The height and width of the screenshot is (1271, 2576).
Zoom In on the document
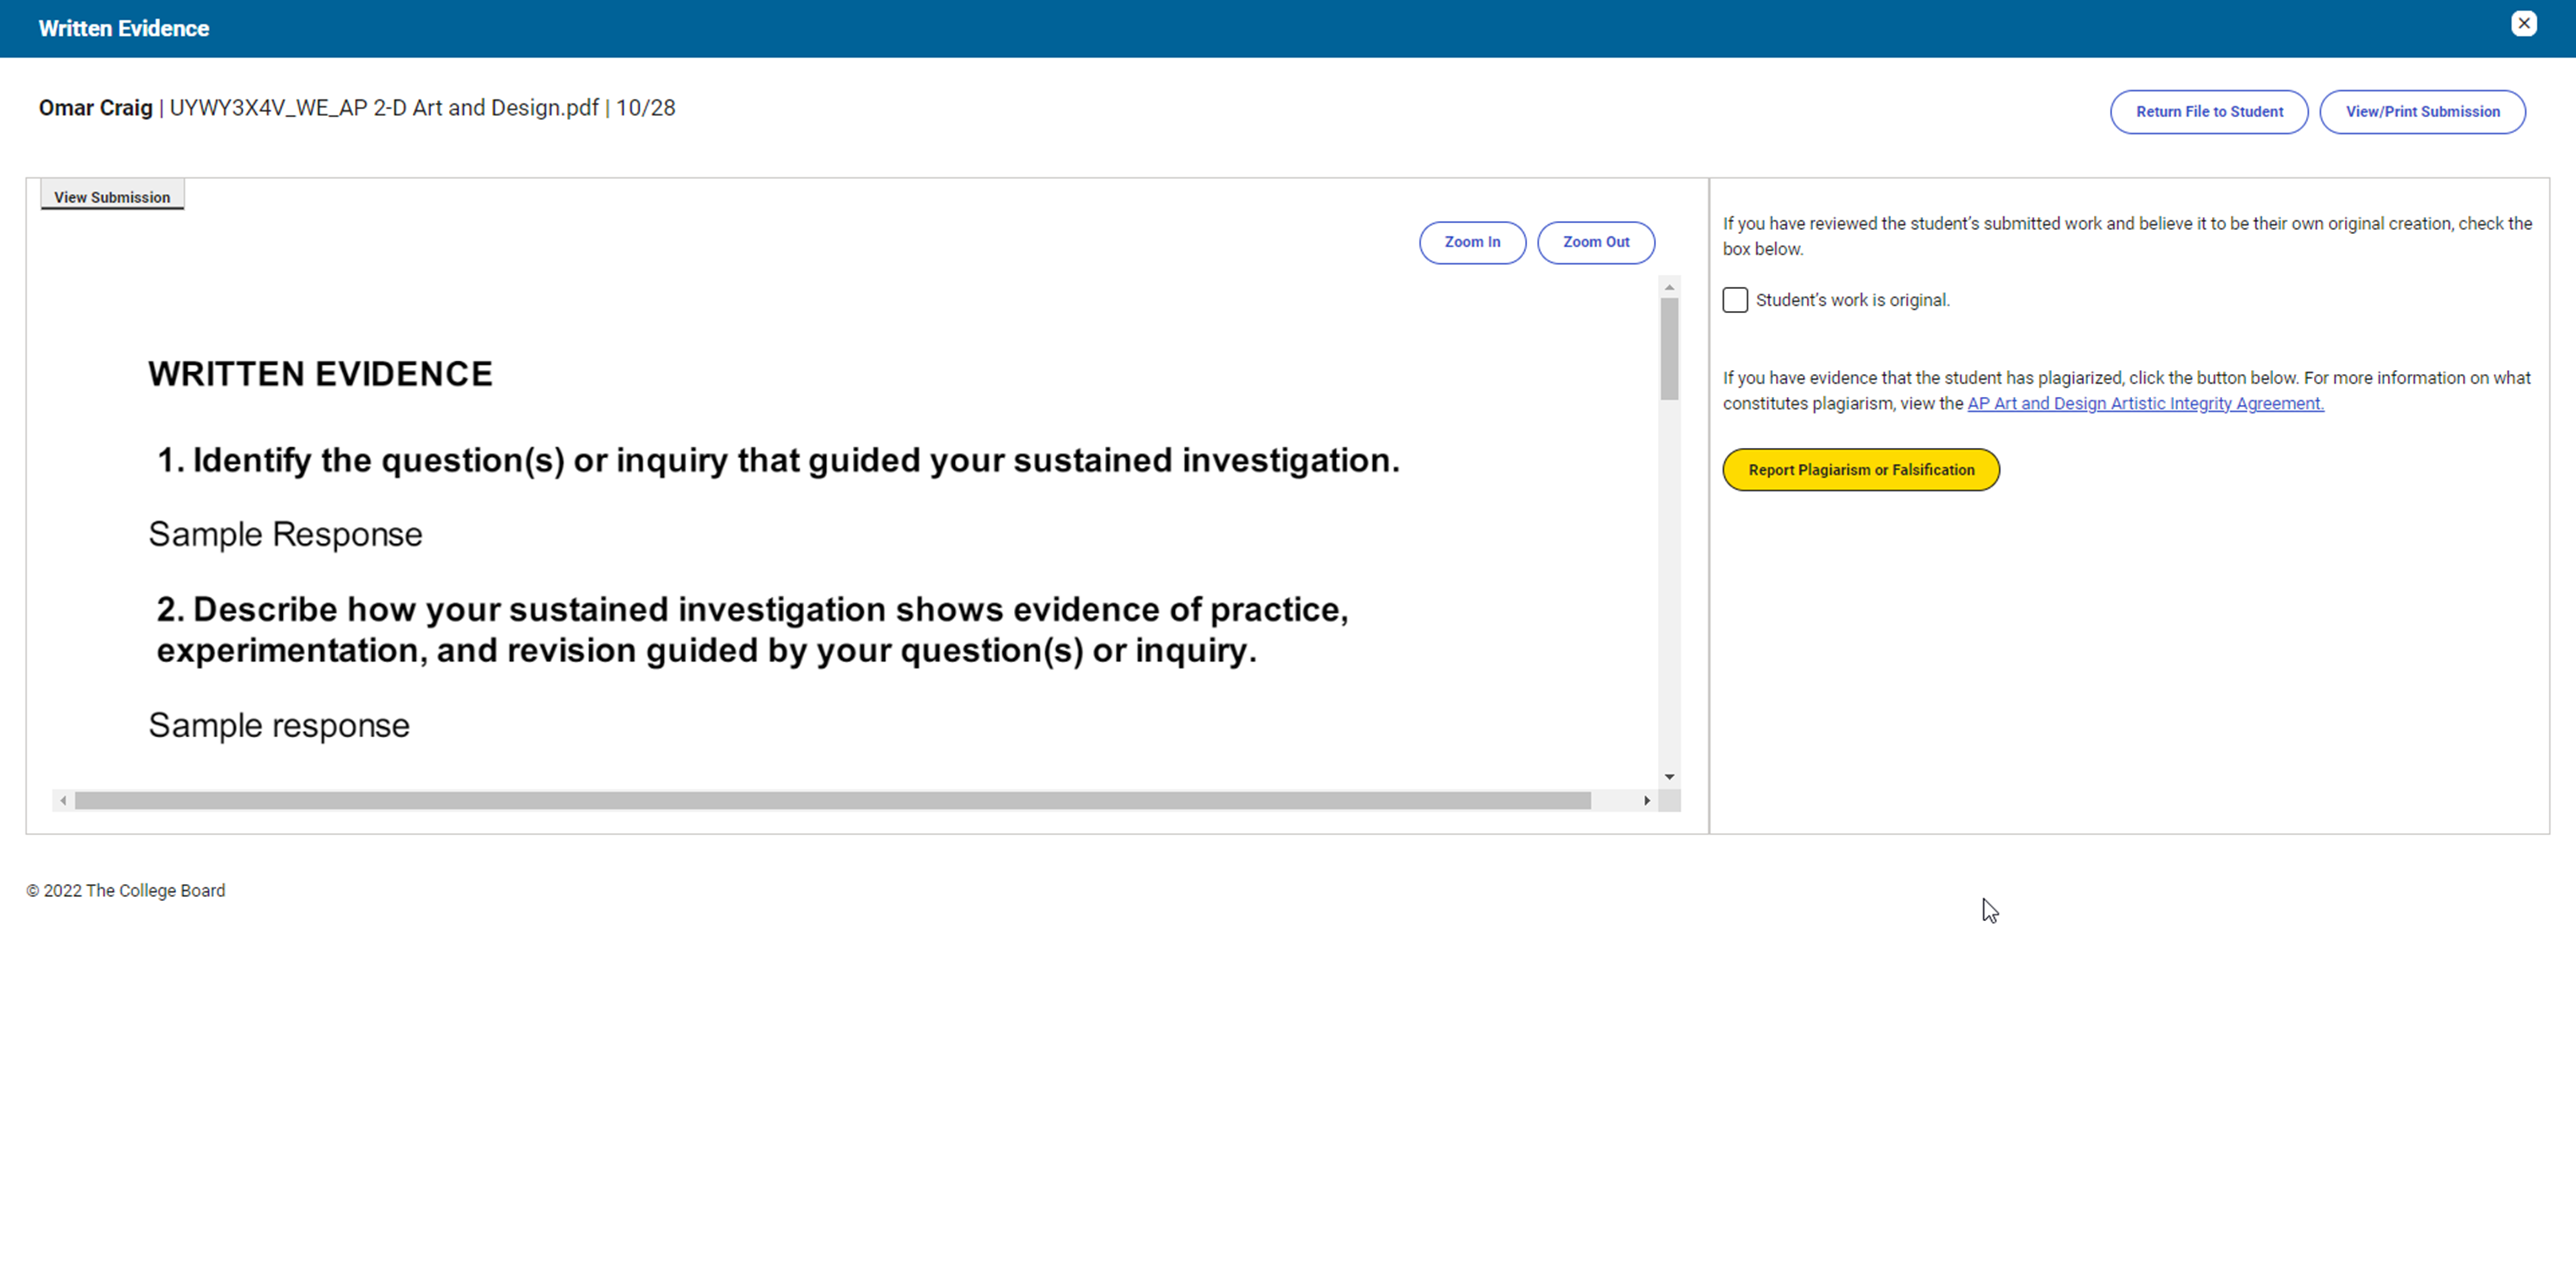click(x=1472, y=242)
